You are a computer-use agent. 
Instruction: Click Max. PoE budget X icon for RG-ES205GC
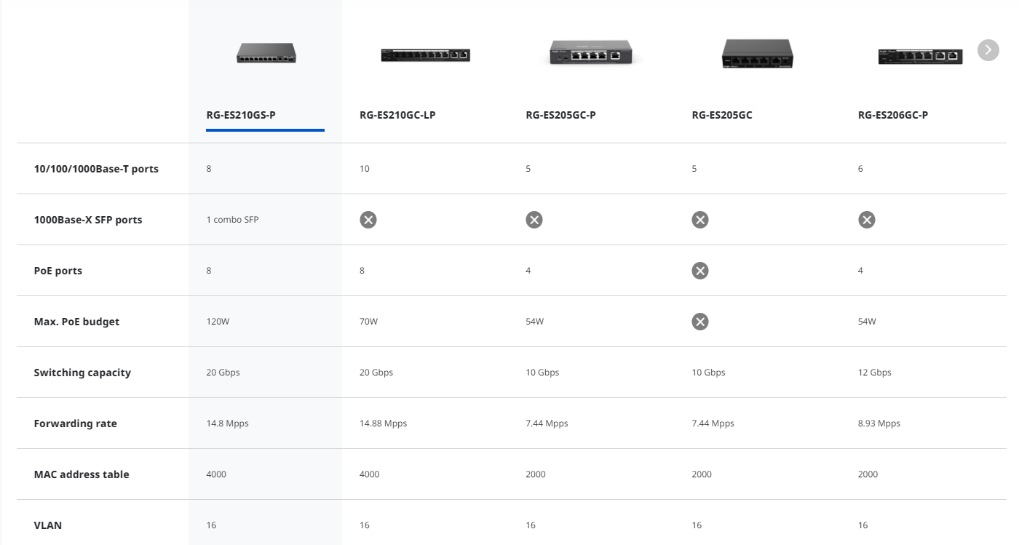point(700,322)
